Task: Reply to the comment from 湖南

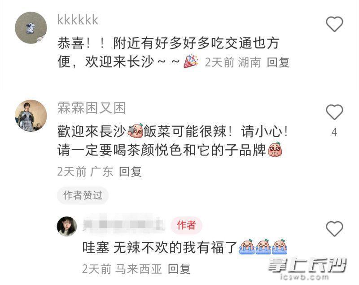Action: point(278,62)
